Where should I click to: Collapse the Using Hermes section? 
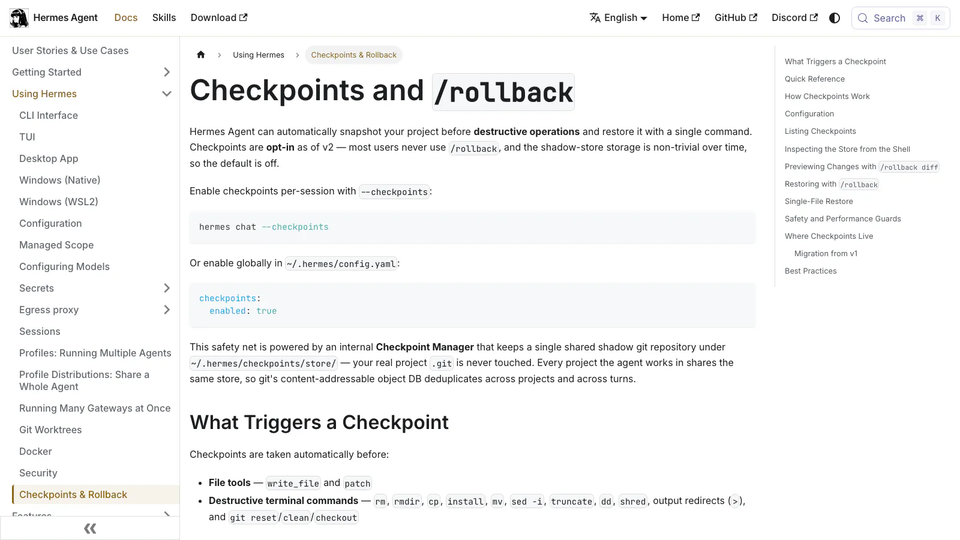coord(167,94)
